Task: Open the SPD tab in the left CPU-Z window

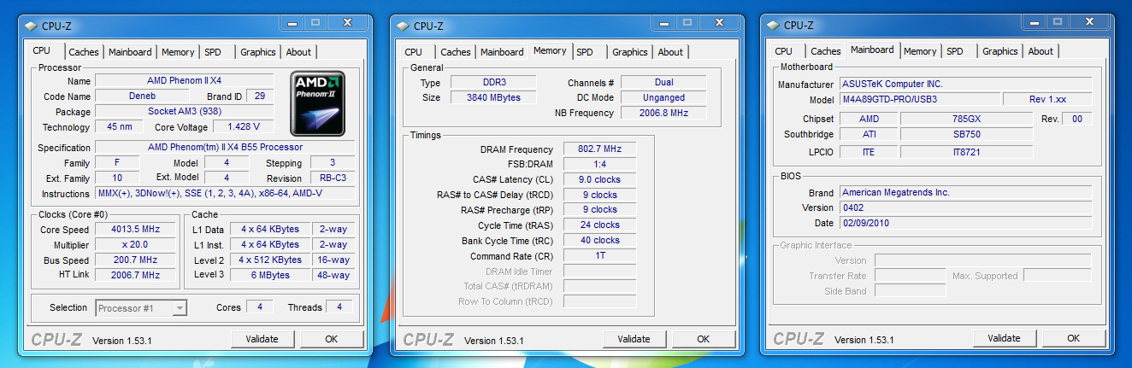Action: pyautogui.click(x=213, y=52)
